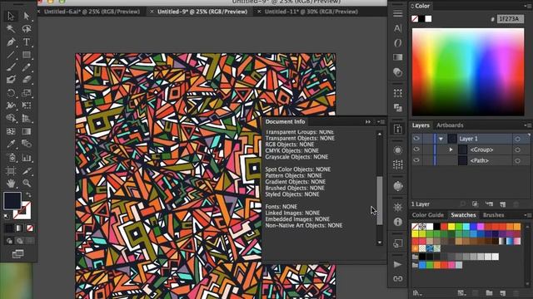
Task: Open the Color panel options menu
Action: tap(526, 6)
